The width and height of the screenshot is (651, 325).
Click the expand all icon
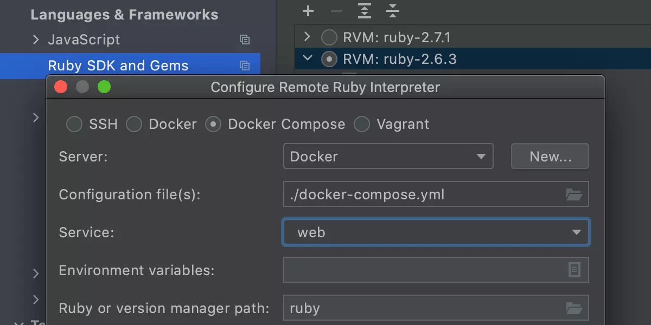pos(365,11)
